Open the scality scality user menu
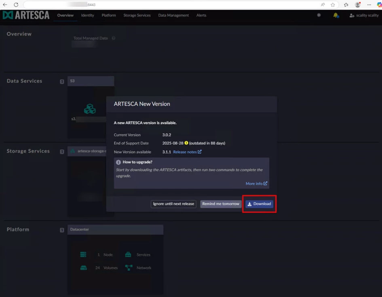This screenshot has height=297, width=382. pos(364,15)
